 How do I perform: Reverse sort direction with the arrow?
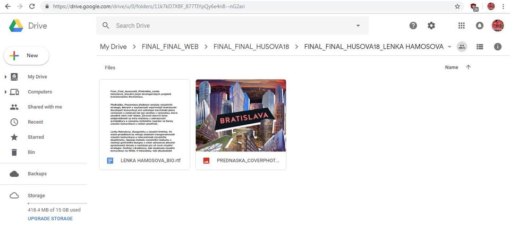pyautogui.click(x=469, y=67)
